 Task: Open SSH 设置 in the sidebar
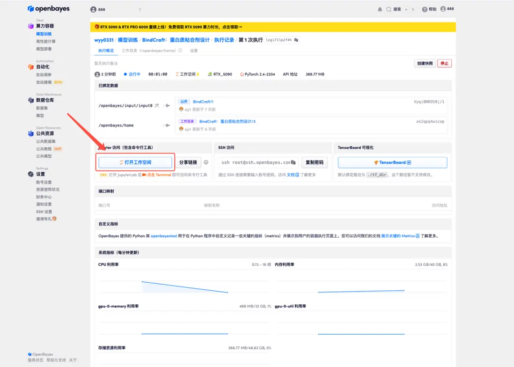pyautogui.click(x=44, y=212)
